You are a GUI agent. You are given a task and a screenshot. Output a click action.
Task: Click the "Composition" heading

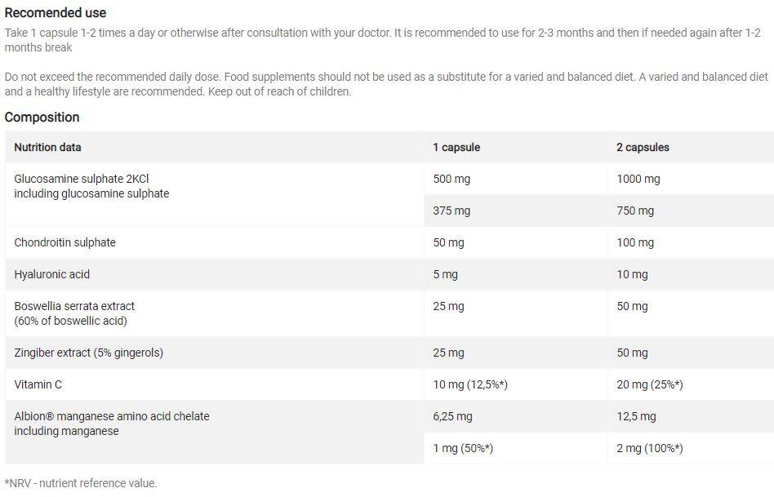[x=42, y=117]
